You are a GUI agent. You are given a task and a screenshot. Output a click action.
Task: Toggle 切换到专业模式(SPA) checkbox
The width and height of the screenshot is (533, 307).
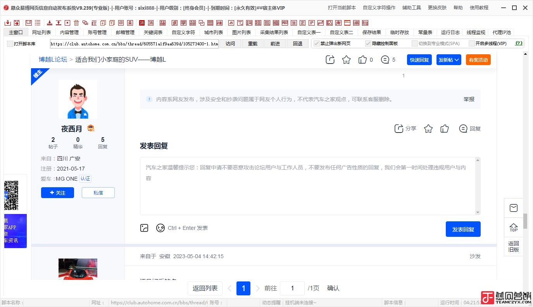click(x=415, y=43)
